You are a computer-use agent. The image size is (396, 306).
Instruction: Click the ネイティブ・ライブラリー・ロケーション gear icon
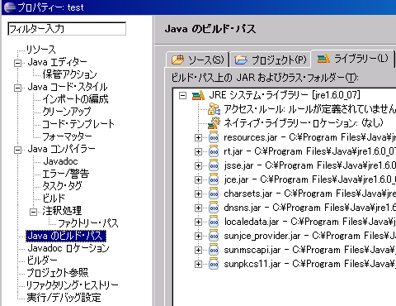point(214,123)
